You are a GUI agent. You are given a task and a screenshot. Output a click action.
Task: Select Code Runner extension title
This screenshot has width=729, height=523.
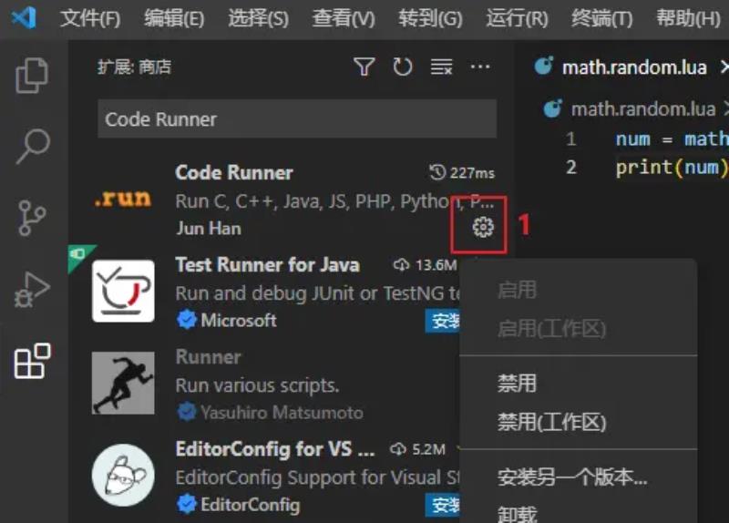pos(234,173)
